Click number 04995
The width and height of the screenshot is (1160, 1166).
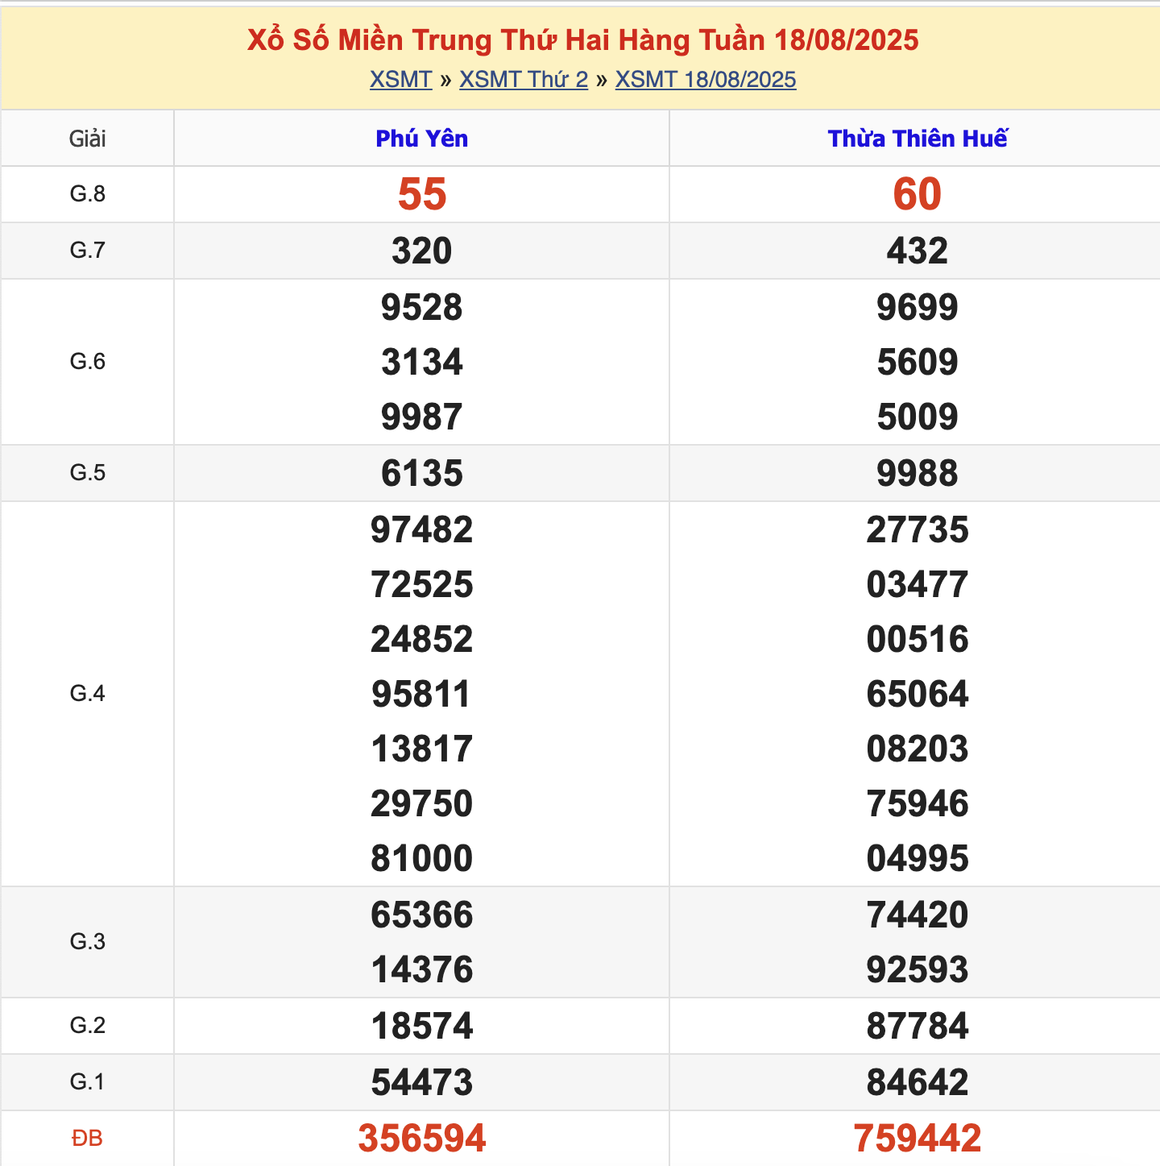pyautogui.click(x=918, y=858)
